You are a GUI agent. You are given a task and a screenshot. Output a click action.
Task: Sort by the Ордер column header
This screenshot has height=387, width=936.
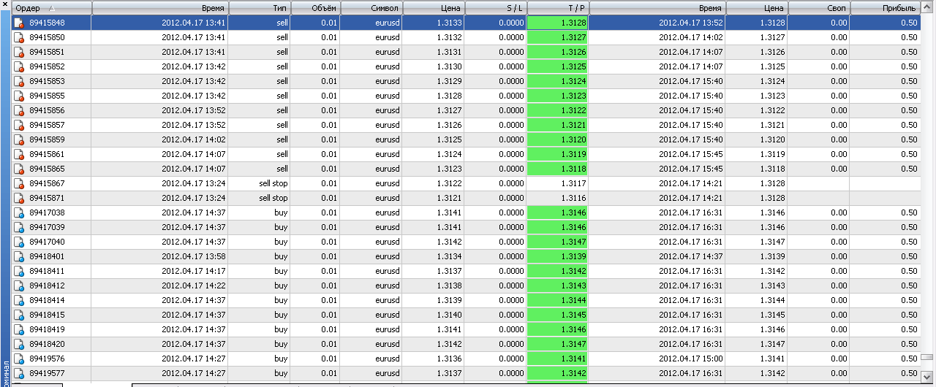[52, 8]
